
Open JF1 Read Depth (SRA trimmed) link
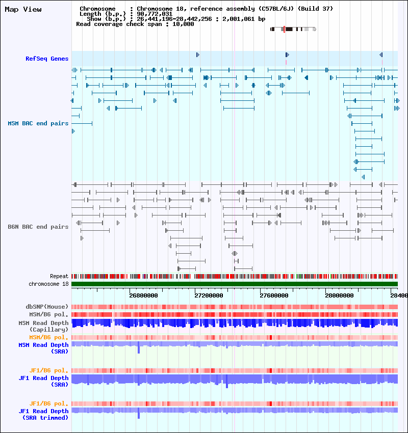[43, 414]
